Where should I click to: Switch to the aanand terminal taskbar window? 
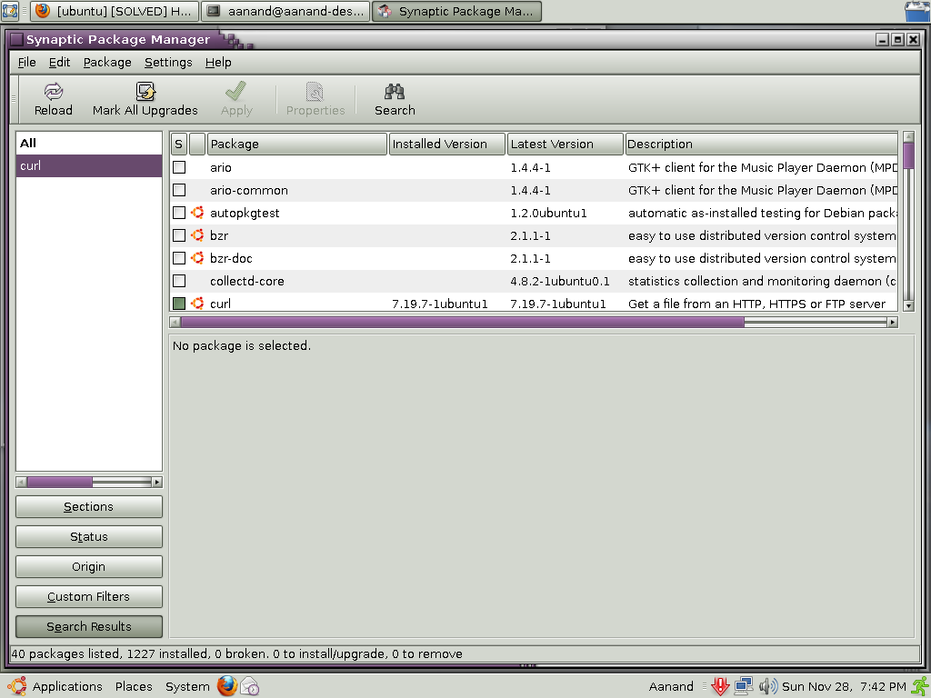[285, 11]
